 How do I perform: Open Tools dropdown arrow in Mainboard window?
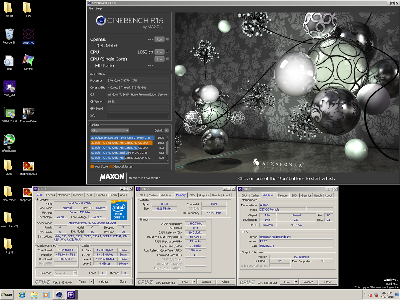pos(296,282)
